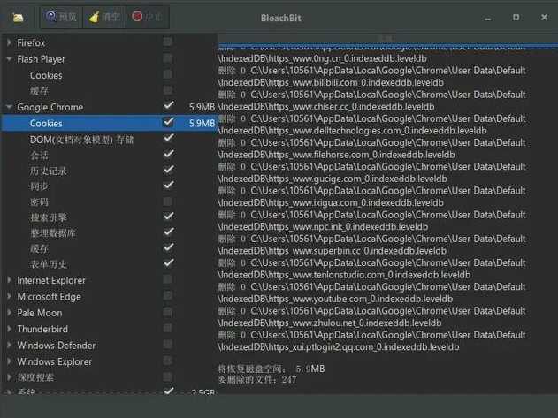The width and height of the screenshot is (558, 418).
Task: Uncheck Chrome 表单历史 checkbox
Action: [168, 263]
